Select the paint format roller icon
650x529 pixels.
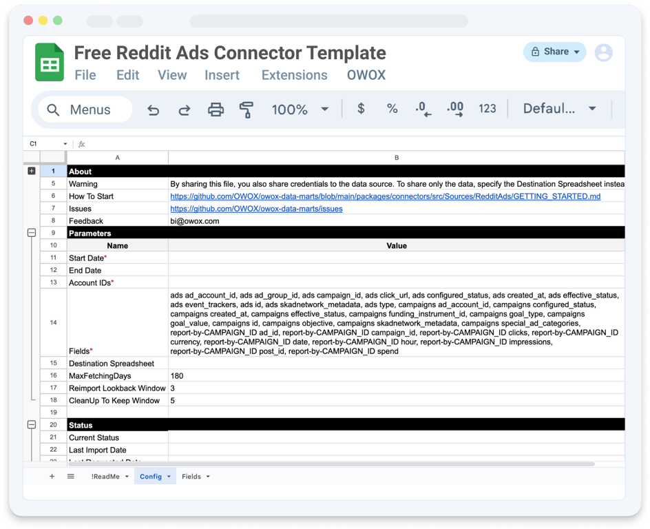247,110
